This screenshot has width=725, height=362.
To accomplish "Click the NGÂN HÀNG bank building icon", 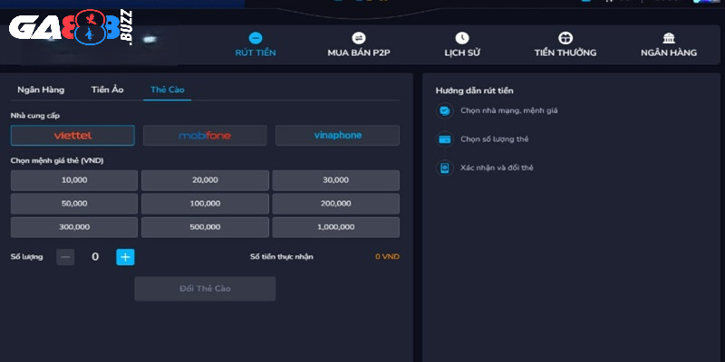I will click(x=669, y=38).
